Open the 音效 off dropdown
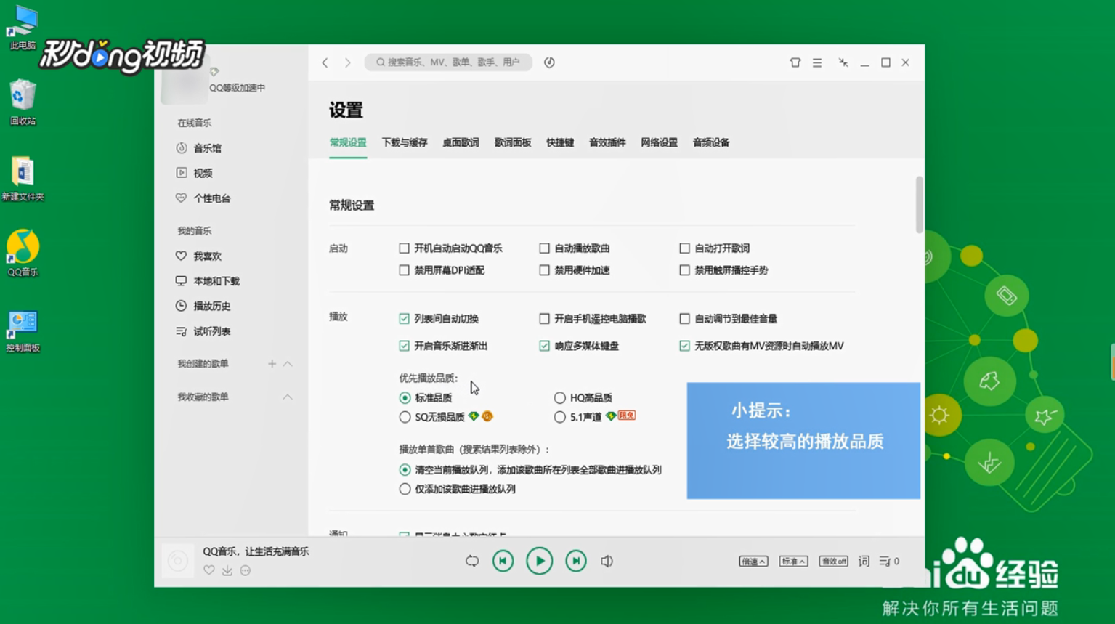The image size is (1115, 624). [x=833, y=561]
